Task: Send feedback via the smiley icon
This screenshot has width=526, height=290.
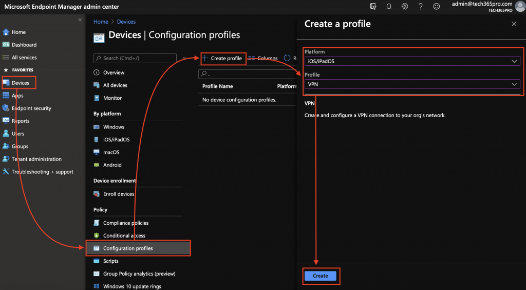Action: click(437, 6)
